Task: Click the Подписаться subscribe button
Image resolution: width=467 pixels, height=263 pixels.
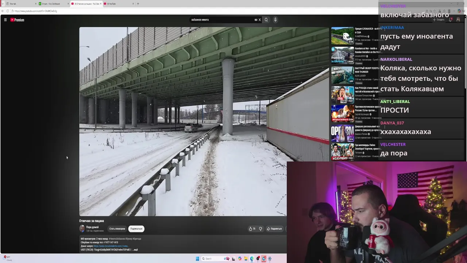Action: point(136,229)
